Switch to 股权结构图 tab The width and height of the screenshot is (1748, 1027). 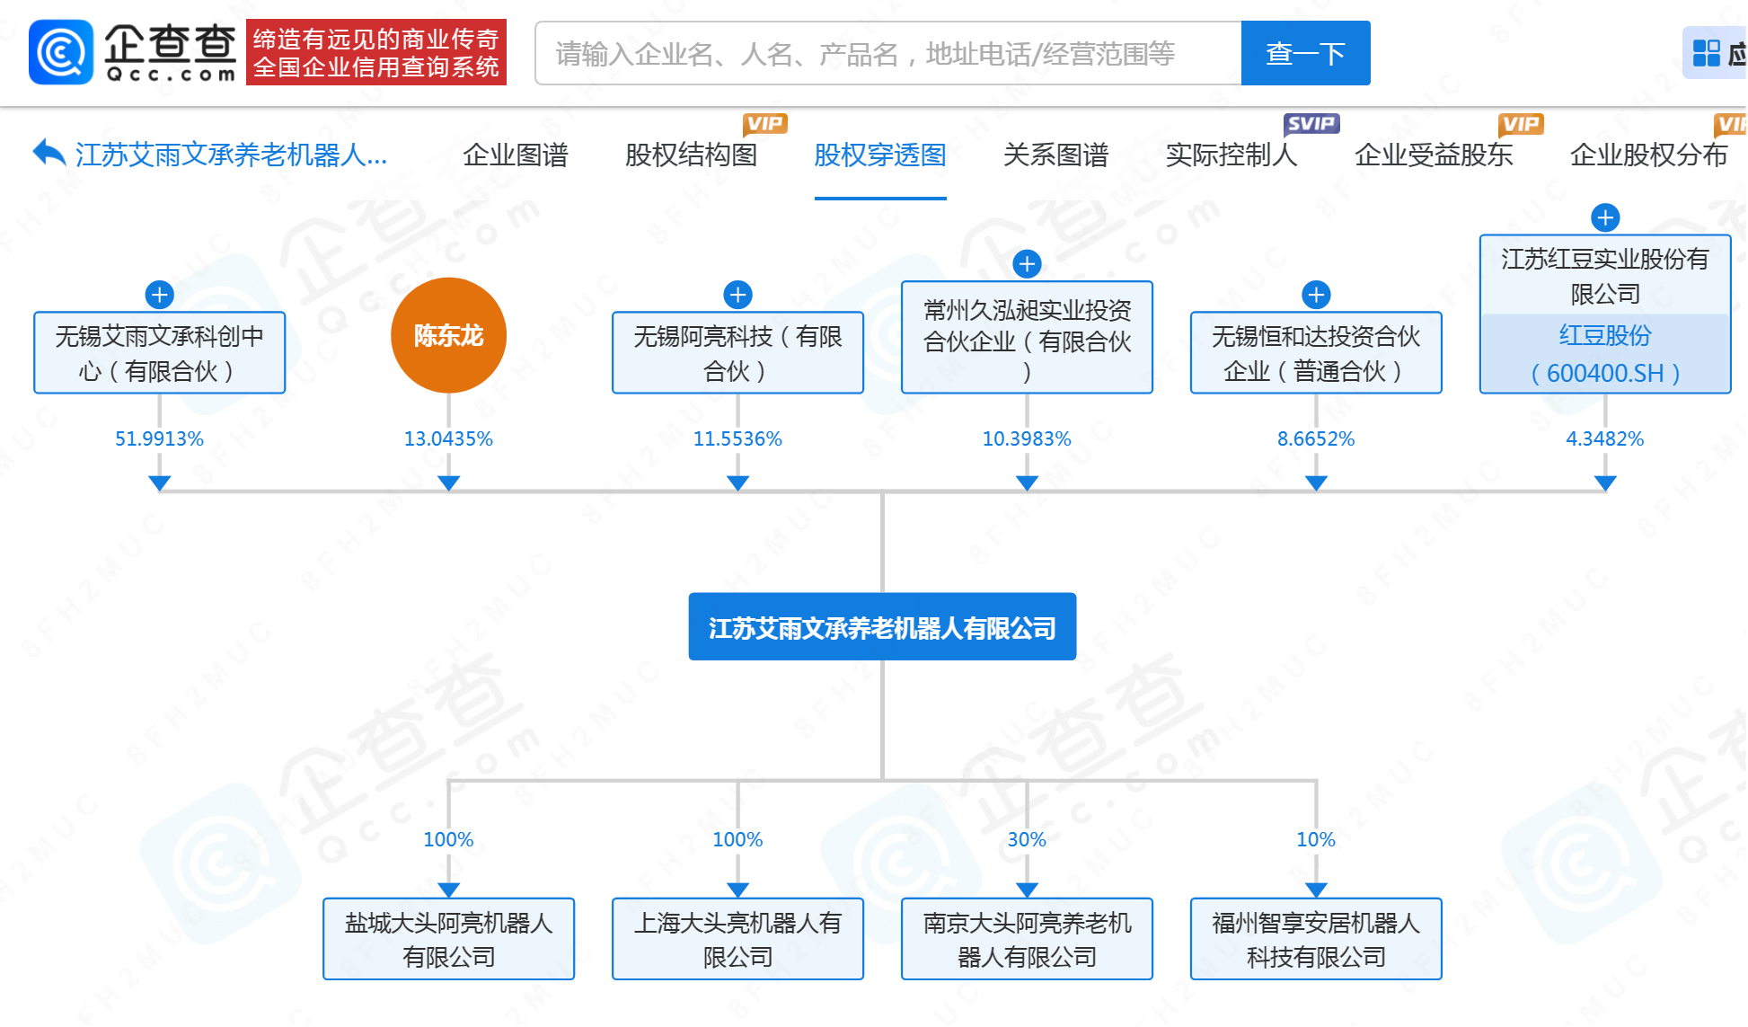(x=692, y=155)
